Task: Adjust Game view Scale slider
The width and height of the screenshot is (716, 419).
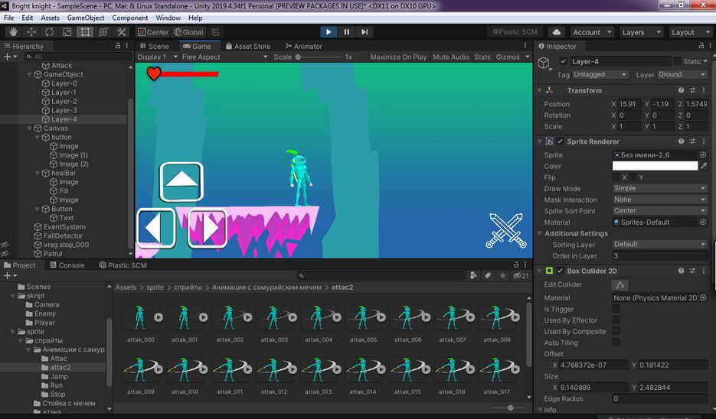Action: click(319, 57)
